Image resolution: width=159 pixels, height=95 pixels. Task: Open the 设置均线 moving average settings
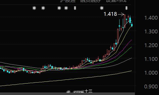point(116,1)
